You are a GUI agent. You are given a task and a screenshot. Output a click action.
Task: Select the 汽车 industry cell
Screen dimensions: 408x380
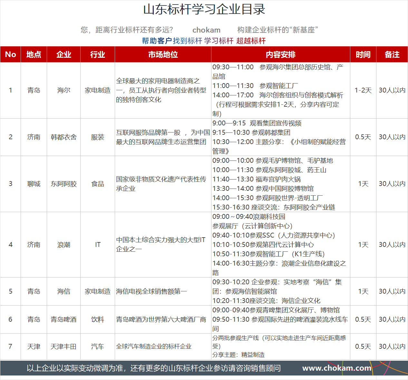click(x=97, y=346)
